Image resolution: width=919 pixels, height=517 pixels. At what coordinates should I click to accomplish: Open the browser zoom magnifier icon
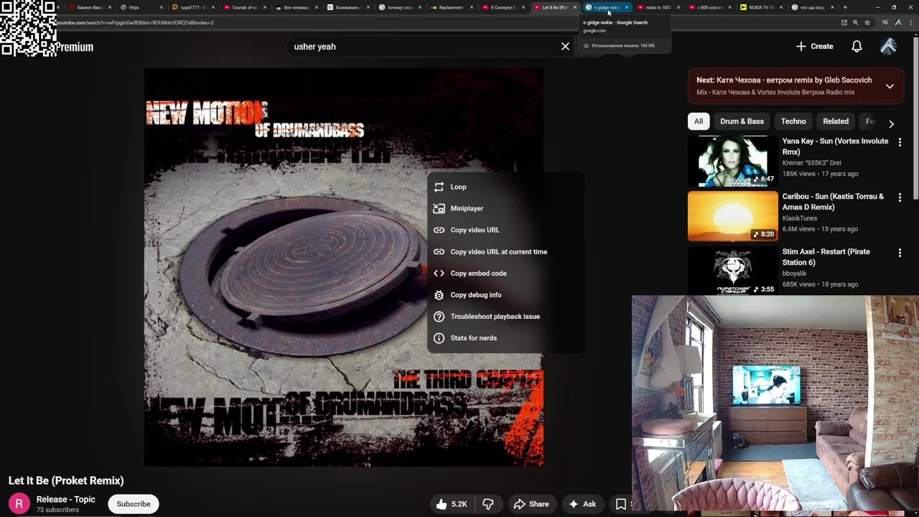tap(856, 22)
